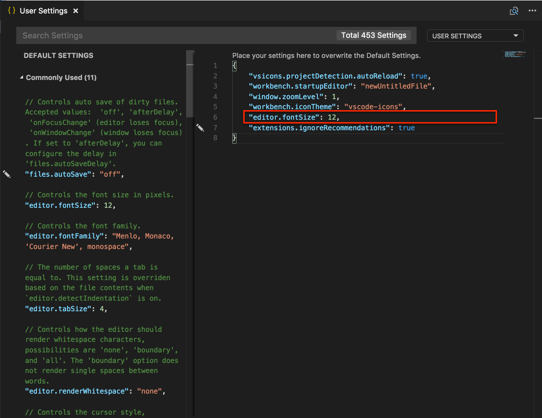Collapse the Commonly Used (11) group
The image size is (542, 418).
click(x=22, y=78)
